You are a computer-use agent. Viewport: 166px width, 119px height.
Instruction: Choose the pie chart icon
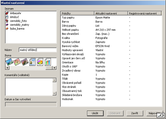click(40, 62)
